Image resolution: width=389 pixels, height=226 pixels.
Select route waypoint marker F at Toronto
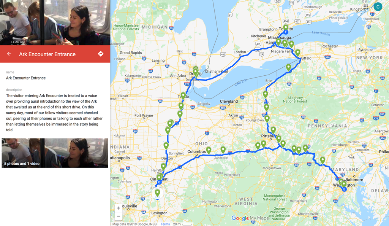click(x=286, y=32)
